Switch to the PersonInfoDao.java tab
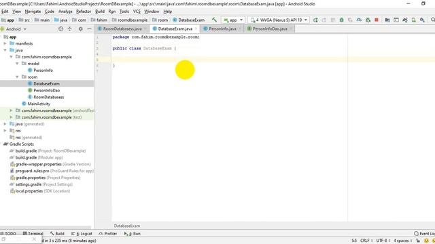Viewport: 435px width, 244px height. click(x=270, y=28)
